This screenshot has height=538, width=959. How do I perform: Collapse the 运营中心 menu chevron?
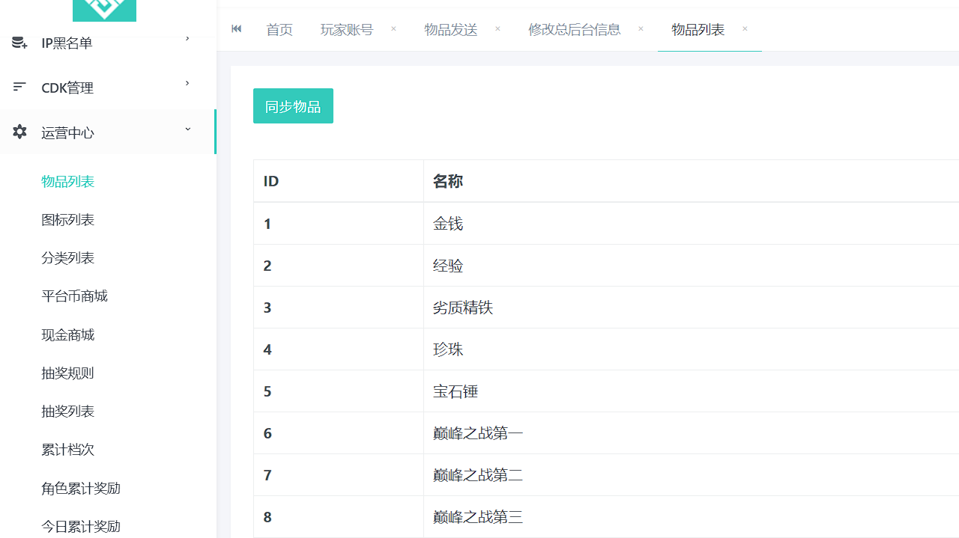187,129
